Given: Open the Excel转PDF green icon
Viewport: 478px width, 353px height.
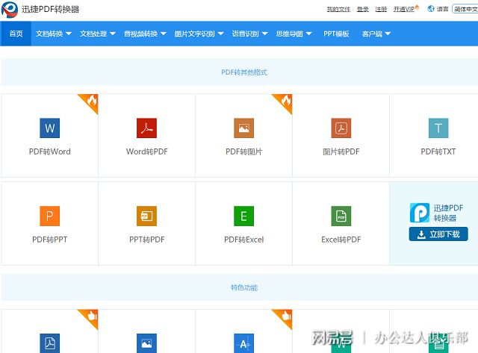Looking at the screenshot, I should tap(341, 216).
